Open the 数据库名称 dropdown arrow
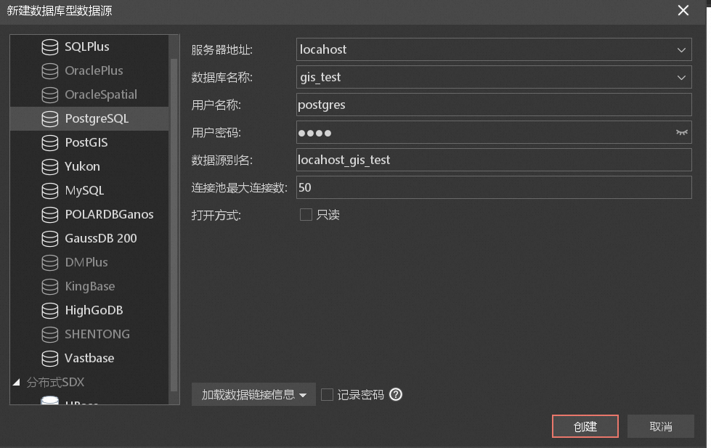The image size is (711, 448). [681, 78]
